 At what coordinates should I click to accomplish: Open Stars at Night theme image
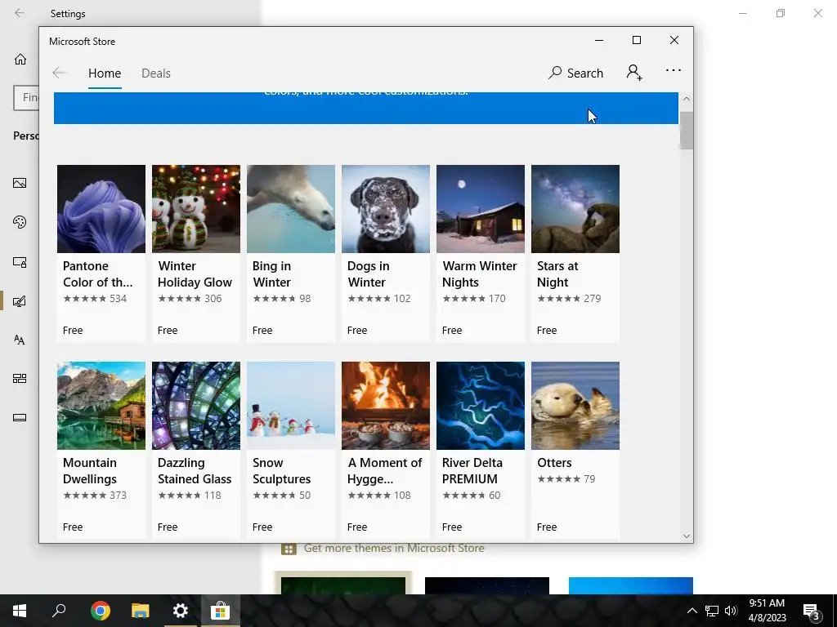(575, 208)
